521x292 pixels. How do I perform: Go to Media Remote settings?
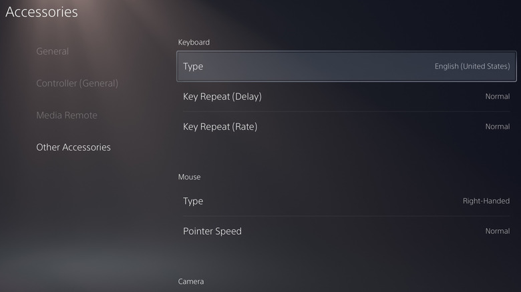tap(67, 115)
